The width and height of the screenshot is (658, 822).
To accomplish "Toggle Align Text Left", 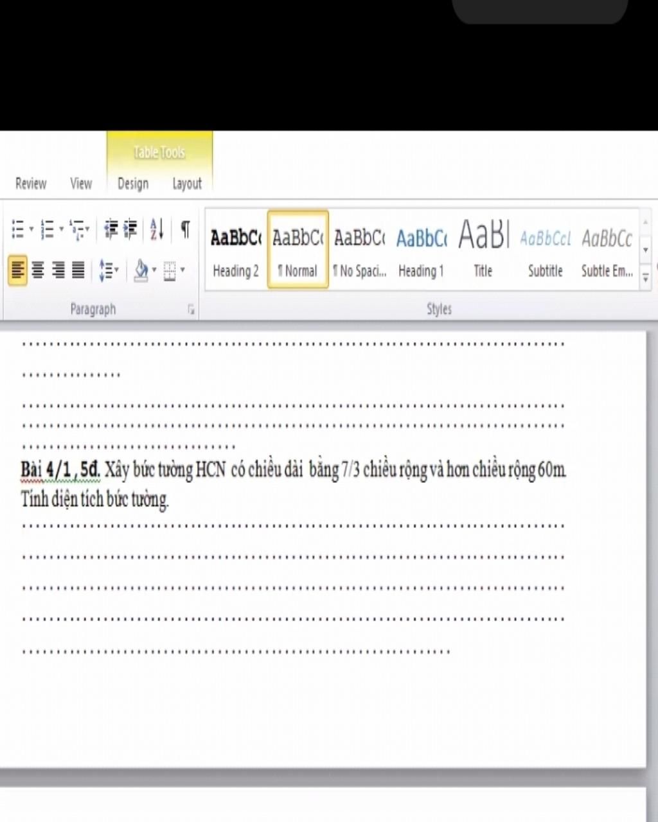I will 18,270.
